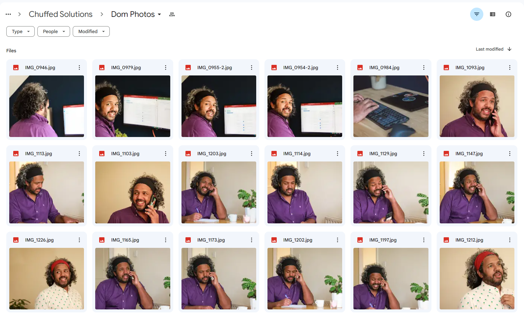The image size is (524, 319).
Task: Switch to list layout view
Action: pos(493,14)
